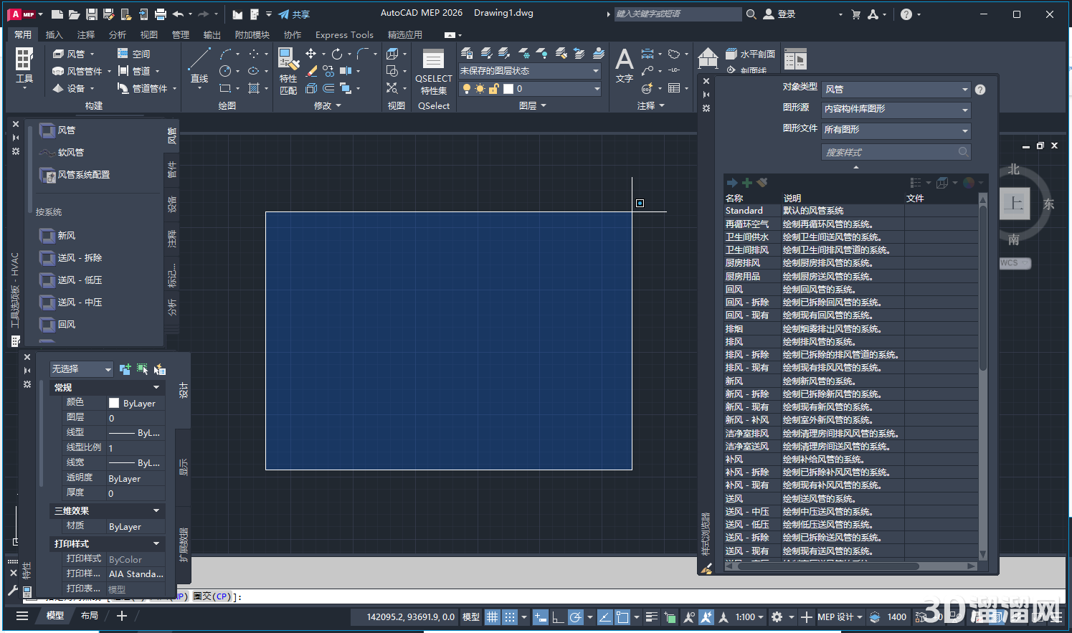Open the 注释 ribbon tab
1072x633 pixels.
[x=86, y=34]
